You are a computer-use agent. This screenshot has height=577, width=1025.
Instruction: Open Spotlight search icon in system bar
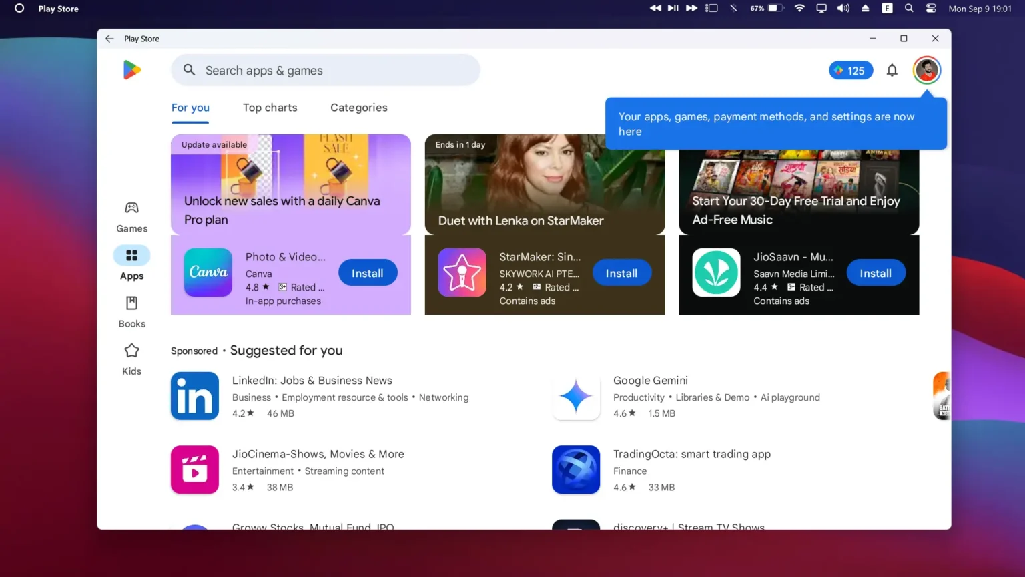click(x=909, y=9)
